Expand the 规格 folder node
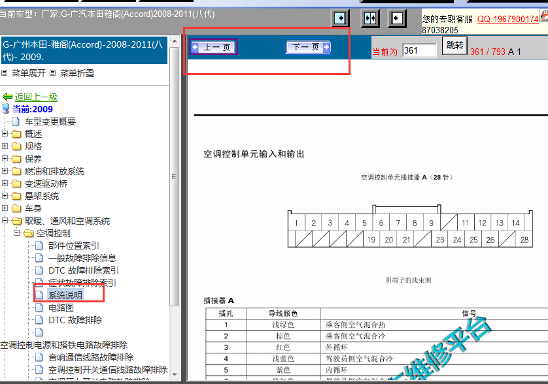Screen dimensions: 548x384 (5, 146)
